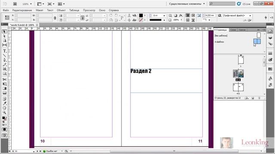Select the Note tool

point(5,99)
